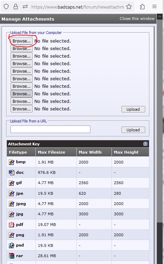Screen dimensions: 164x264
Task: Bookmark this page with the star icon
Action: click(x=129, y=7)
